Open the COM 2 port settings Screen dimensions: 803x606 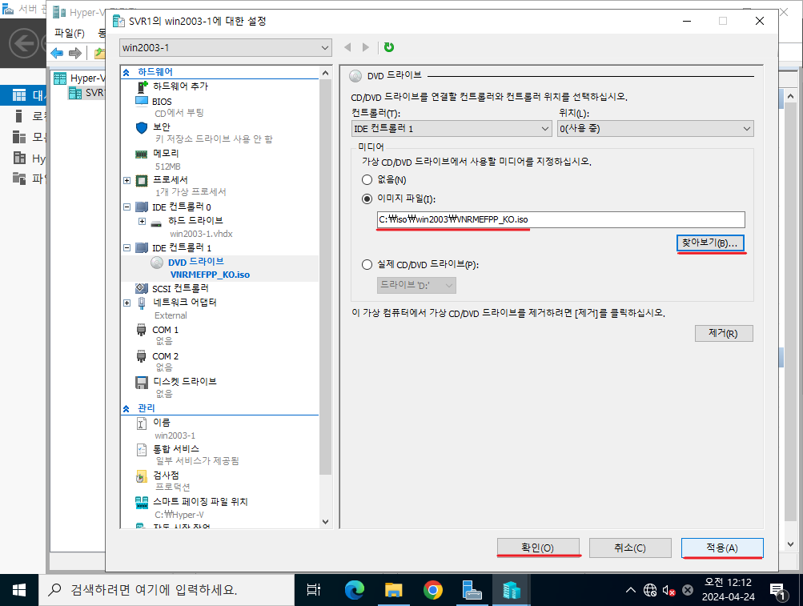[x=165, y=356]
